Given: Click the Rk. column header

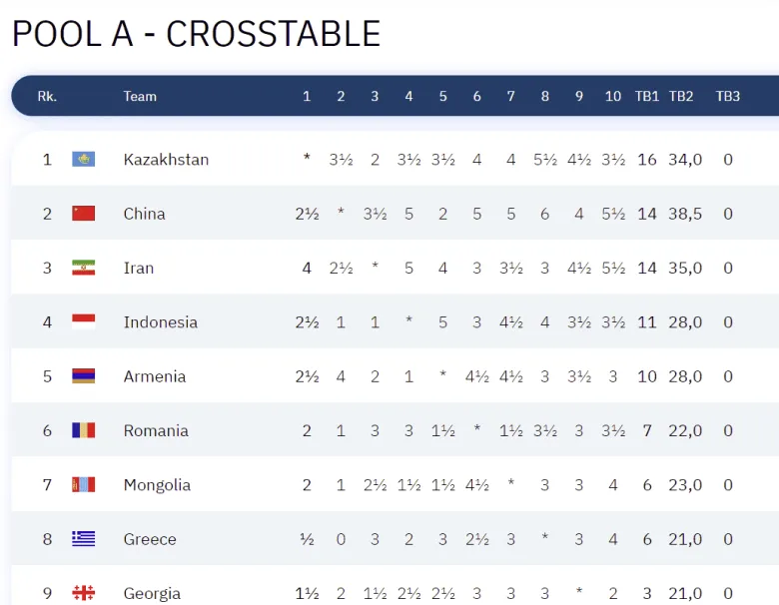Looking at the screenshot, I should (47, 97).
